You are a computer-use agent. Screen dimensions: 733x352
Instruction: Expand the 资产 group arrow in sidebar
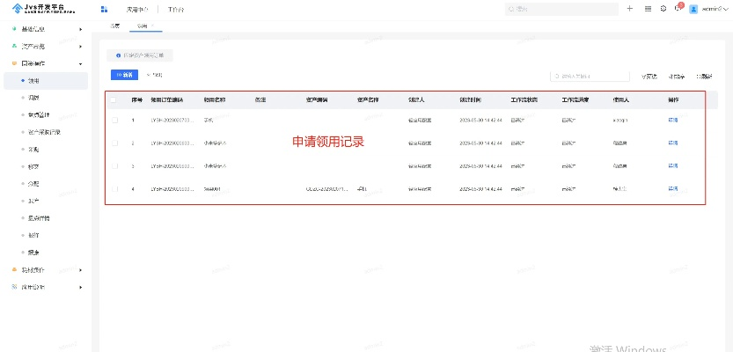tap(80, 47)
